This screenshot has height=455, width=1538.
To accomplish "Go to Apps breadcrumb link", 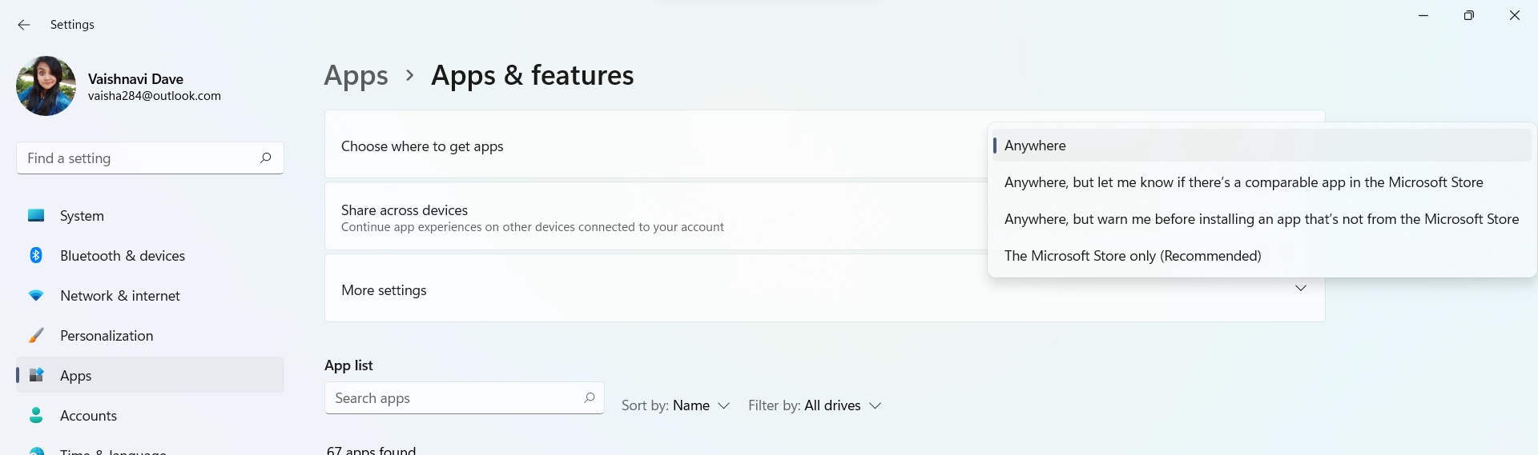I will [356, 75].
